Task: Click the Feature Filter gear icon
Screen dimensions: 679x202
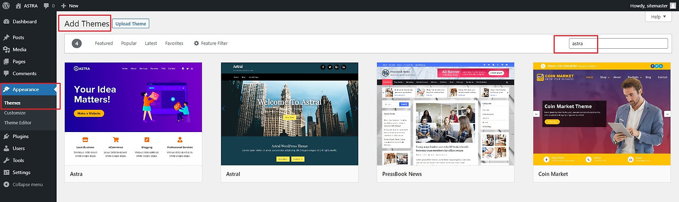Action: point(196,43)
